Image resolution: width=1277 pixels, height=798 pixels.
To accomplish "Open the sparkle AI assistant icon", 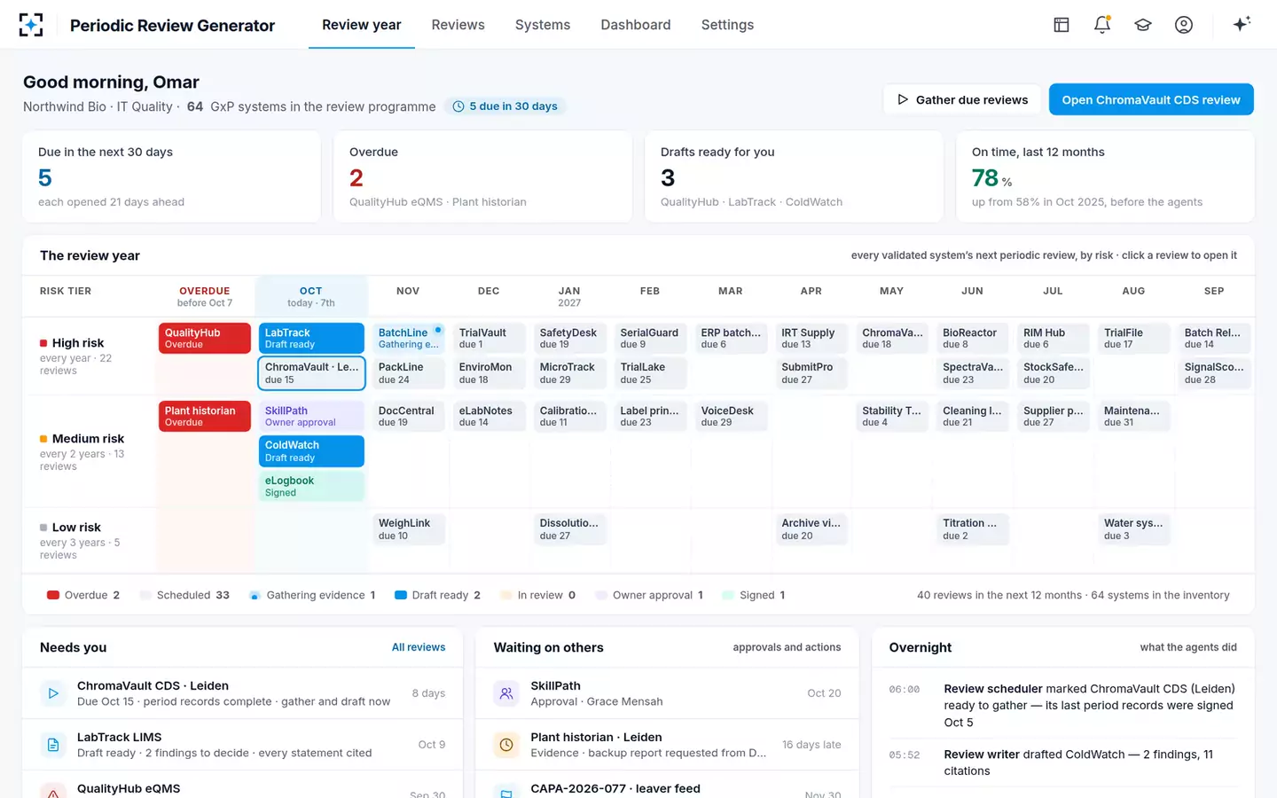I will tap(1242, 24).
